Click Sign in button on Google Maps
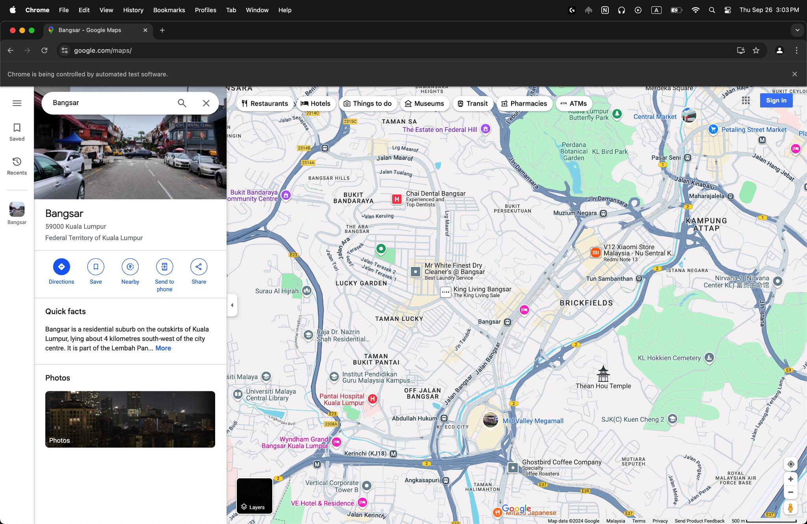The height and width of the screenshot is (524, 807). (x=776, y=100)
